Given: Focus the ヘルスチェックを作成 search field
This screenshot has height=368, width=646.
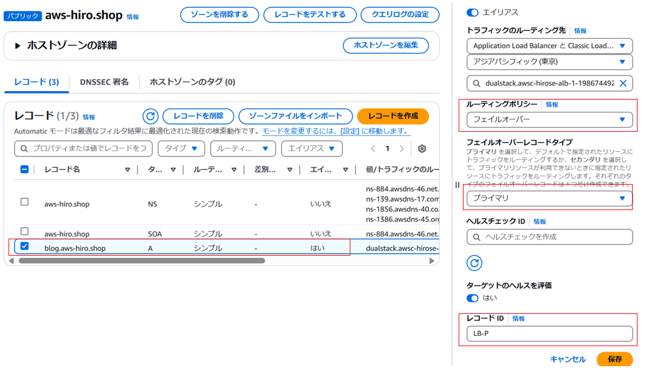Looking at the screenshot, I should [x=550, y=237].
